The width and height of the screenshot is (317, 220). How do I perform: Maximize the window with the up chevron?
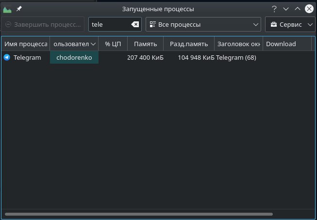coord(298,9)
